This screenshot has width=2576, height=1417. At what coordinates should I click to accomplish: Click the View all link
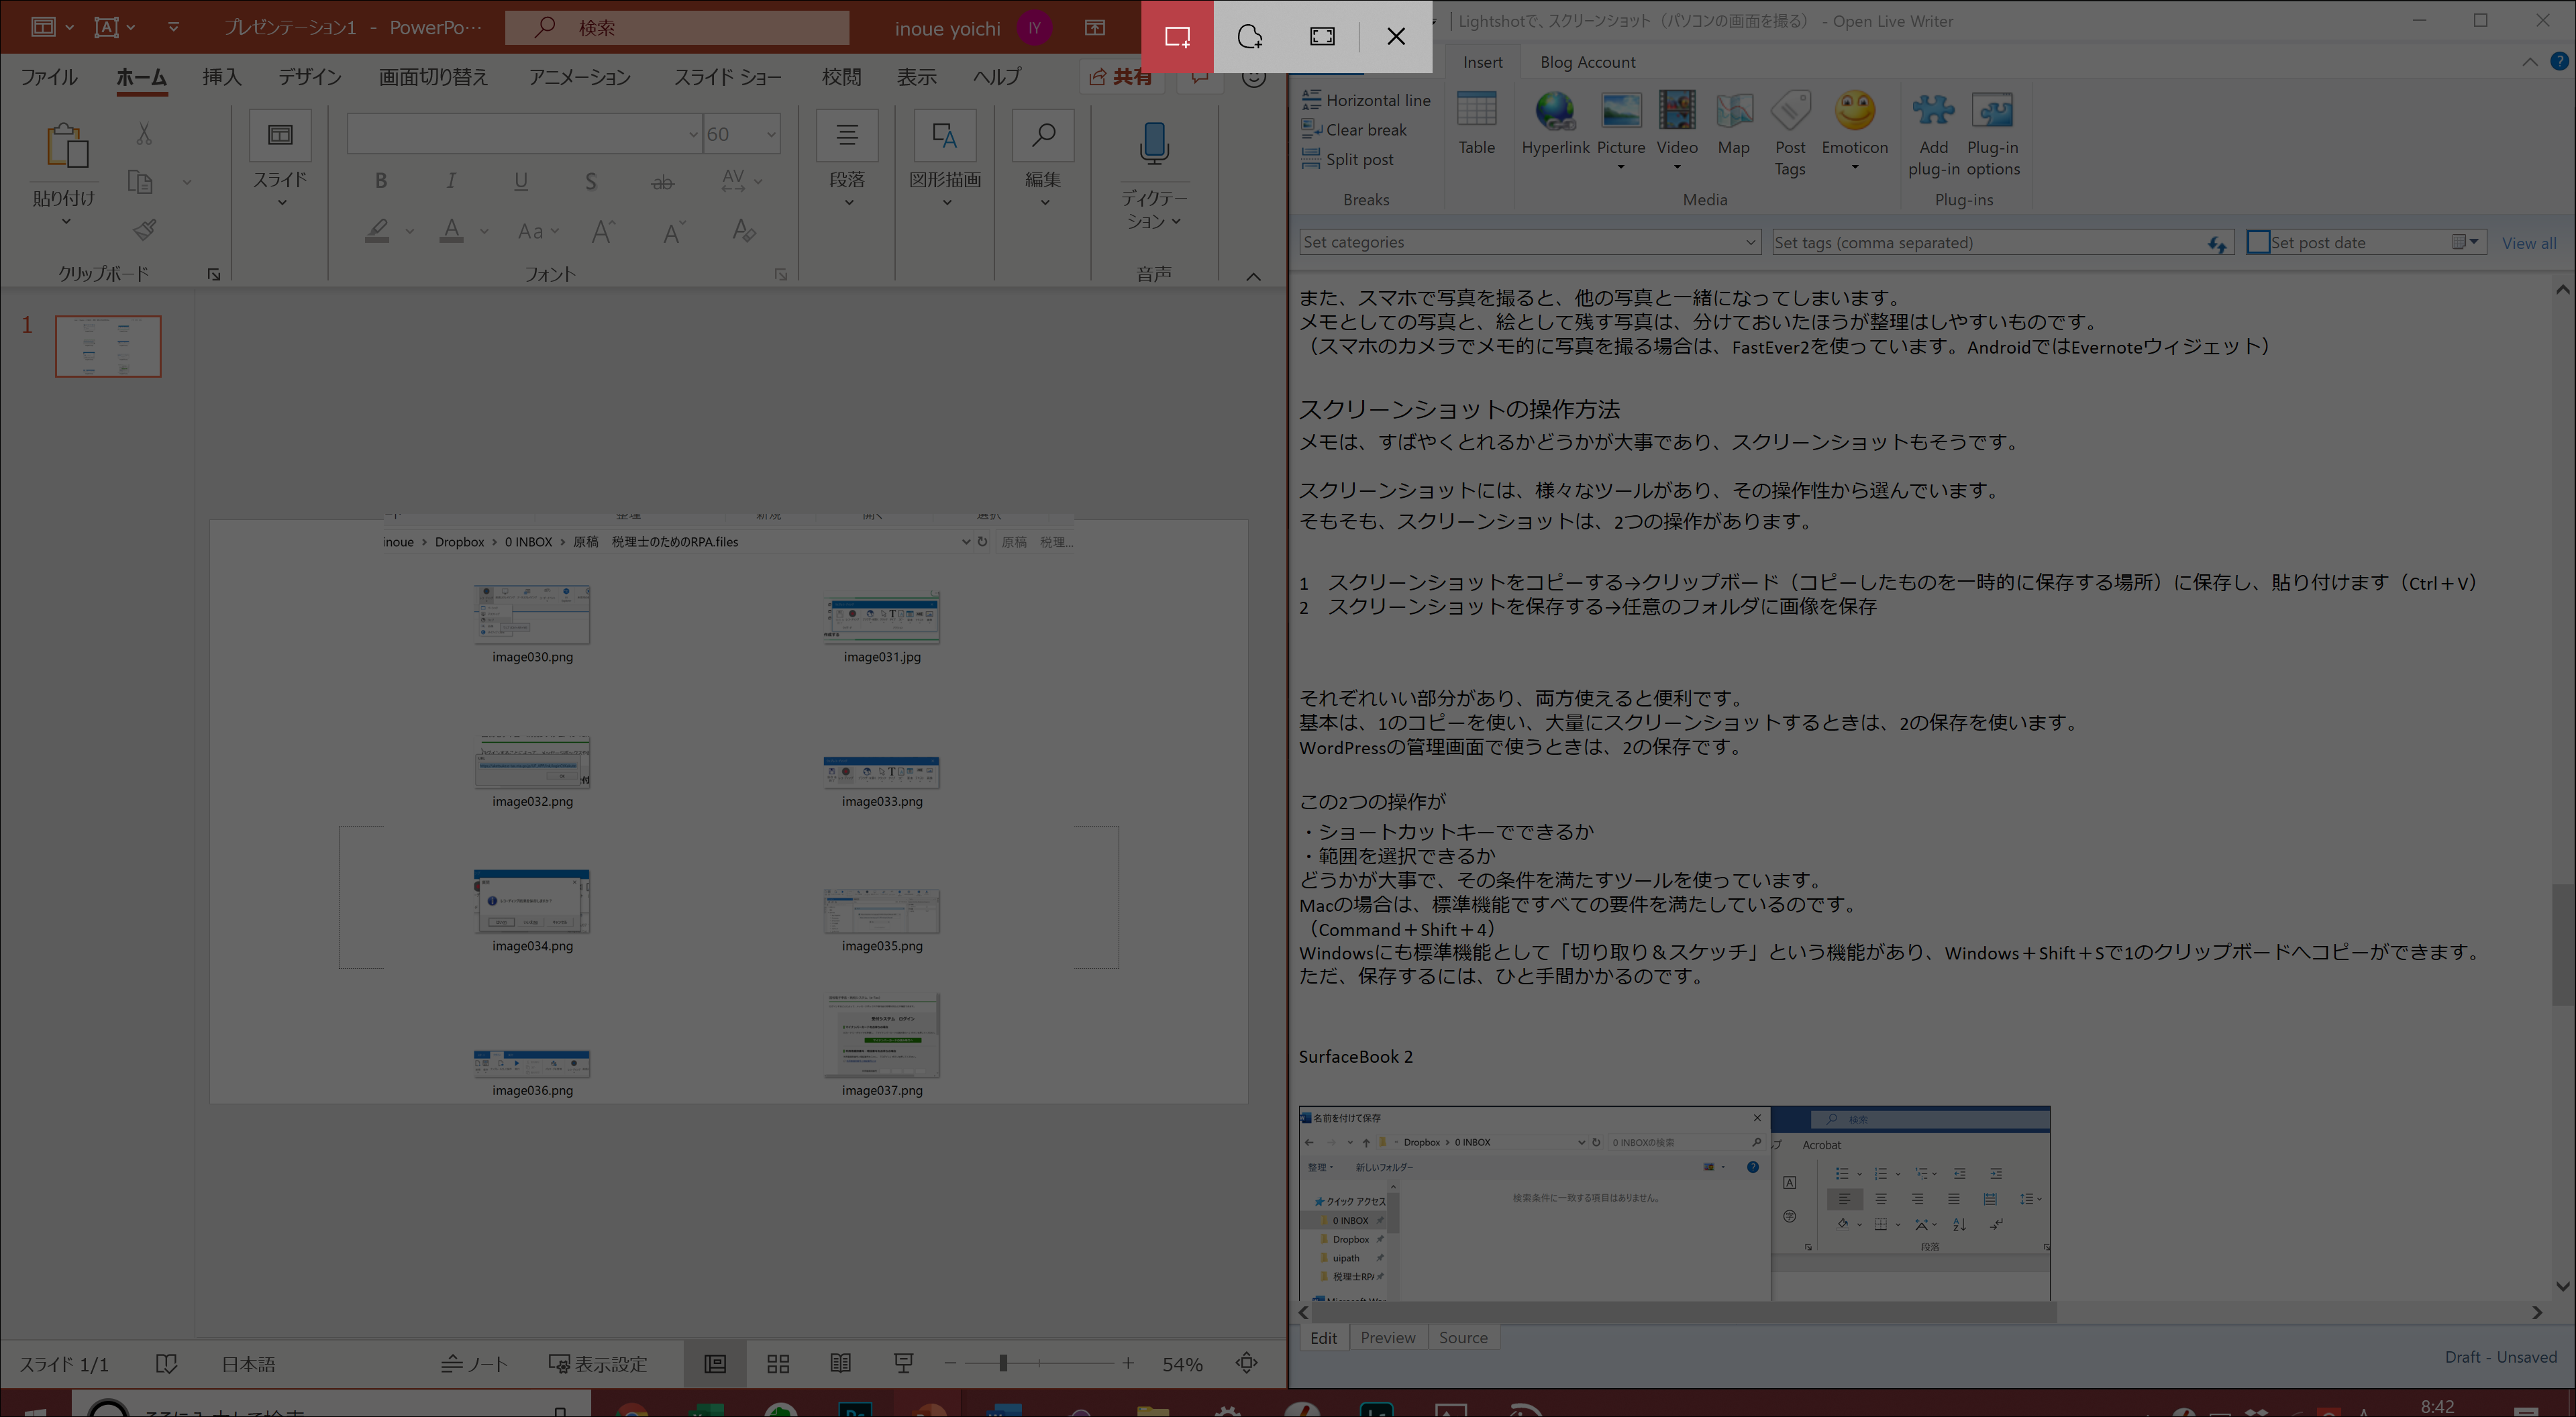[2529, 243]
